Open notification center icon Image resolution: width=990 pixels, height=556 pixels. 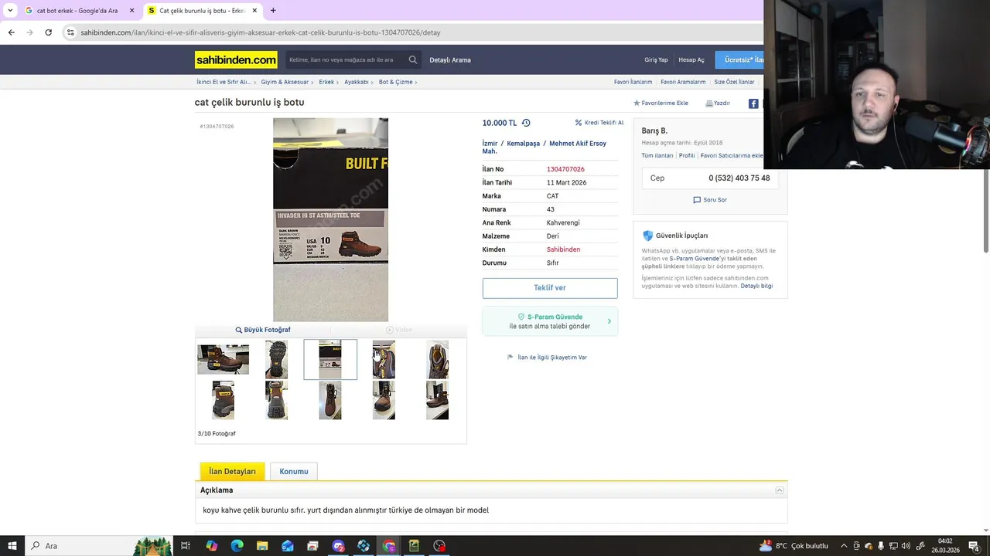pyautogui.click(x=974, y=546)
